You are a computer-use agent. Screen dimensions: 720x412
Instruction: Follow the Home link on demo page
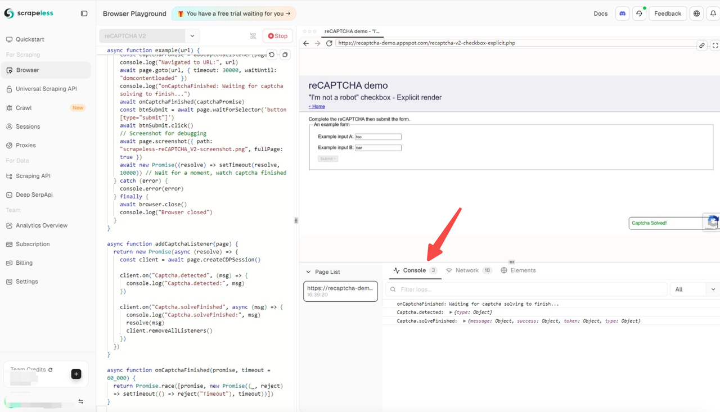[317, 106]
